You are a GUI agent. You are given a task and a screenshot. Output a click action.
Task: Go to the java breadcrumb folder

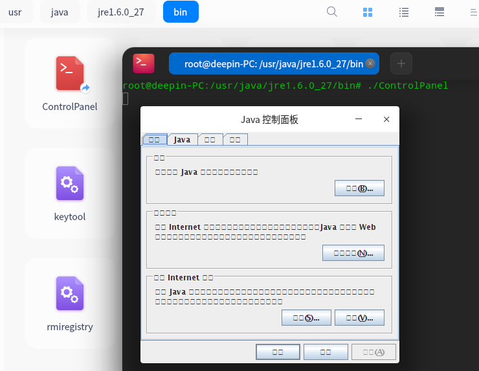[60, 12]
